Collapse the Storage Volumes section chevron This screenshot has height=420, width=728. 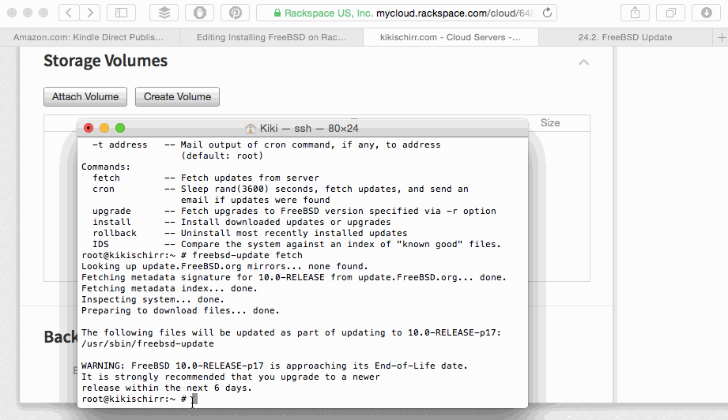click(x=583, y=62)
